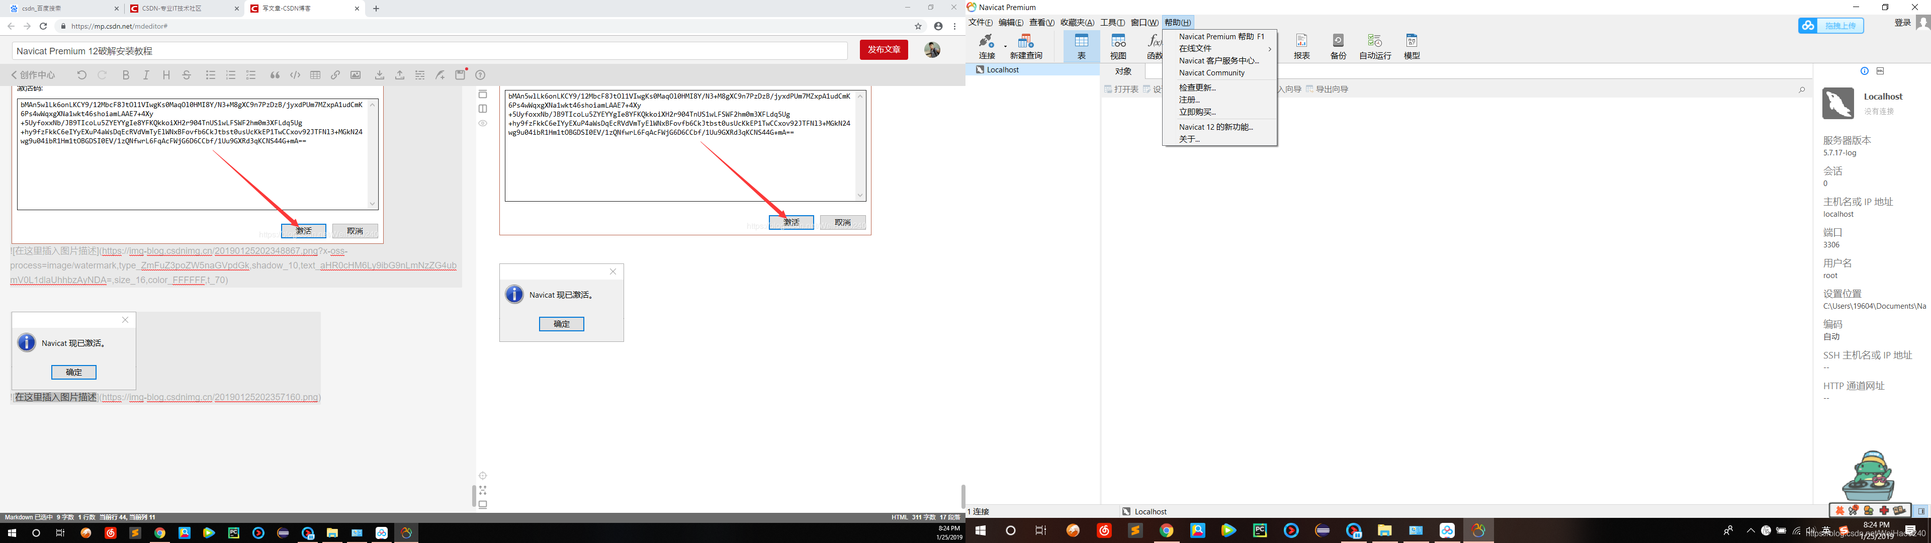Open the 备份 backup toolbar icon
Screen dimensions: 1931x543
pyautogui.click(x=1338, y=46)
